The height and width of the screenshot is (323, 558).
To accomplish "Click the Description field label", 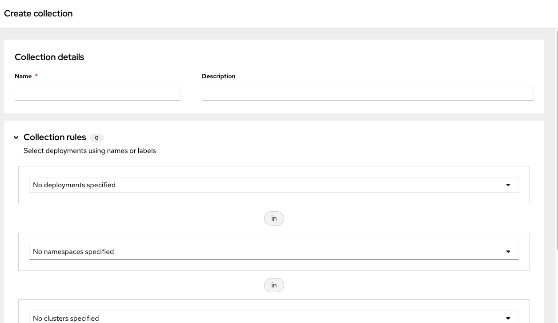I will [x=219, y=77].
